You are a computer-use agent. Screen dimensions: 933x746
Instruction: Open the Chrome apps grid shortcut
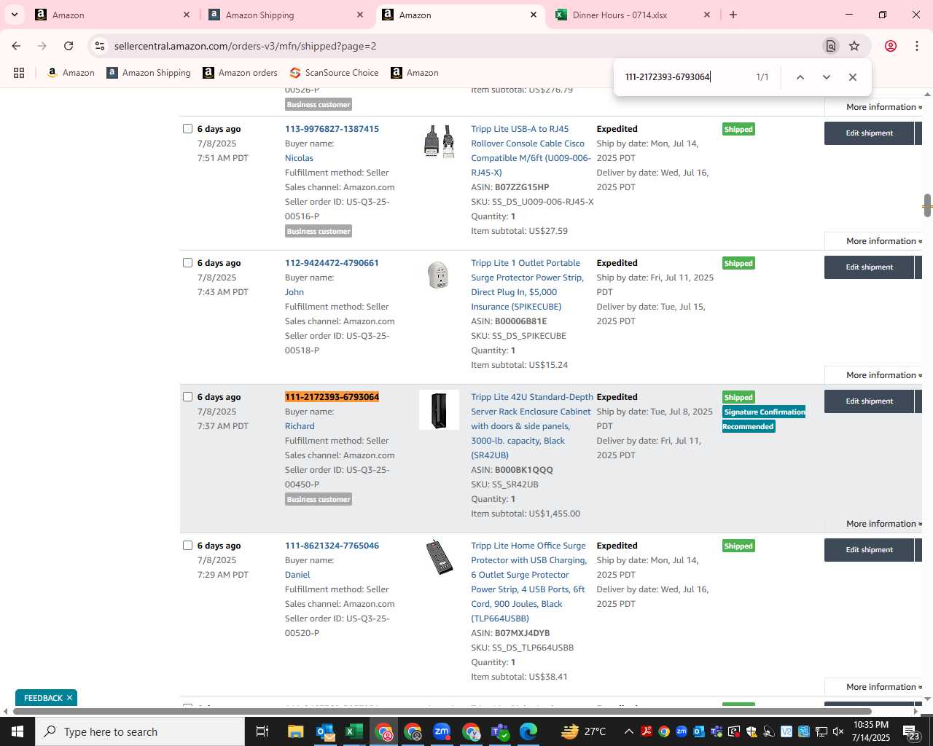click(x=19, y=73)
